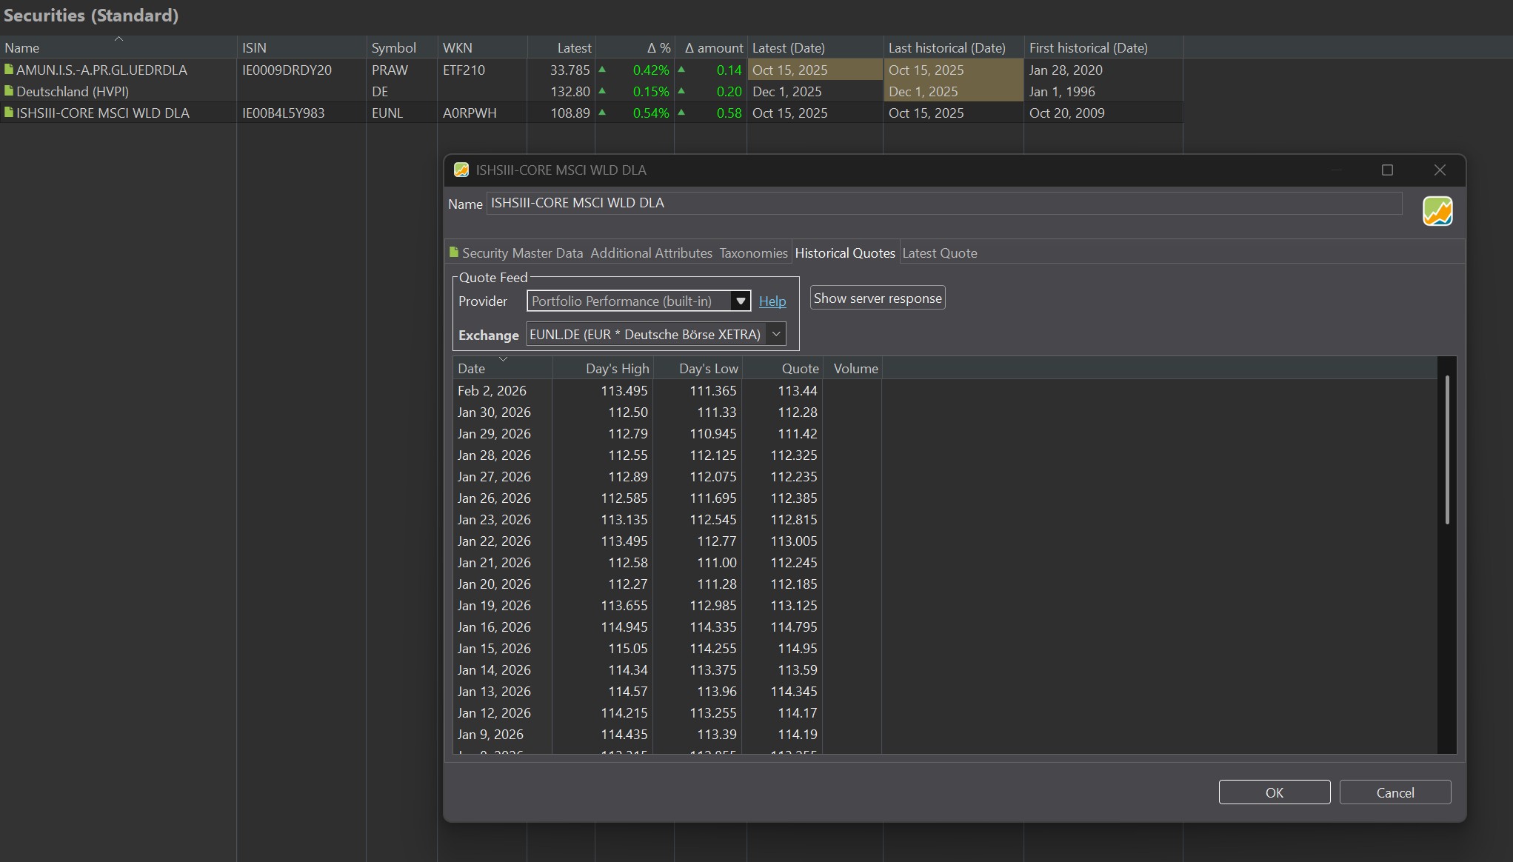Switch to the Latest Quote tab
Screen dimensions: 1513x862
939,253
